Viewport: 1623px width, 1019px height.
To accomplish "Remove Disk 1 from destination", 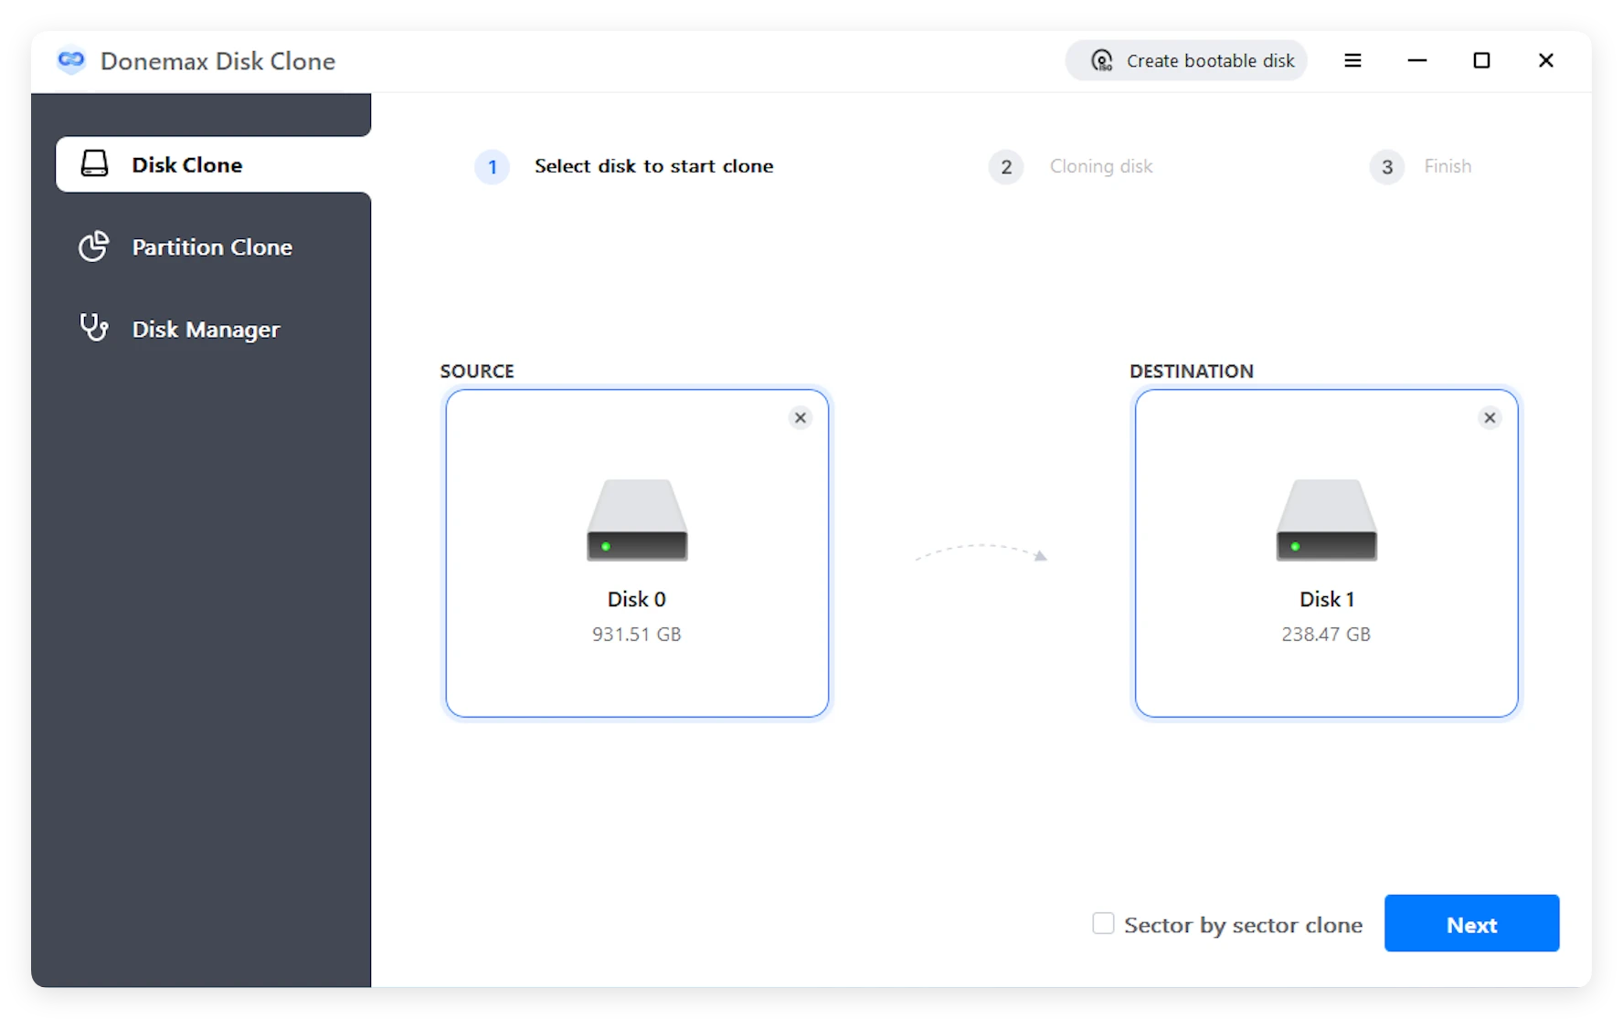I will click(1490, 417).
